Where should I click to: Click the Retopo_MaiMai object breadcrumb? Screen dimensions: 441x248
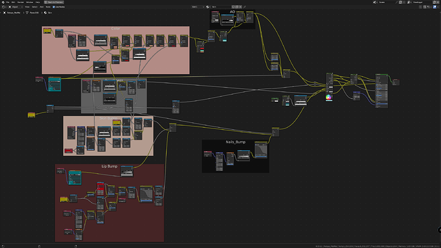[12, 13]
